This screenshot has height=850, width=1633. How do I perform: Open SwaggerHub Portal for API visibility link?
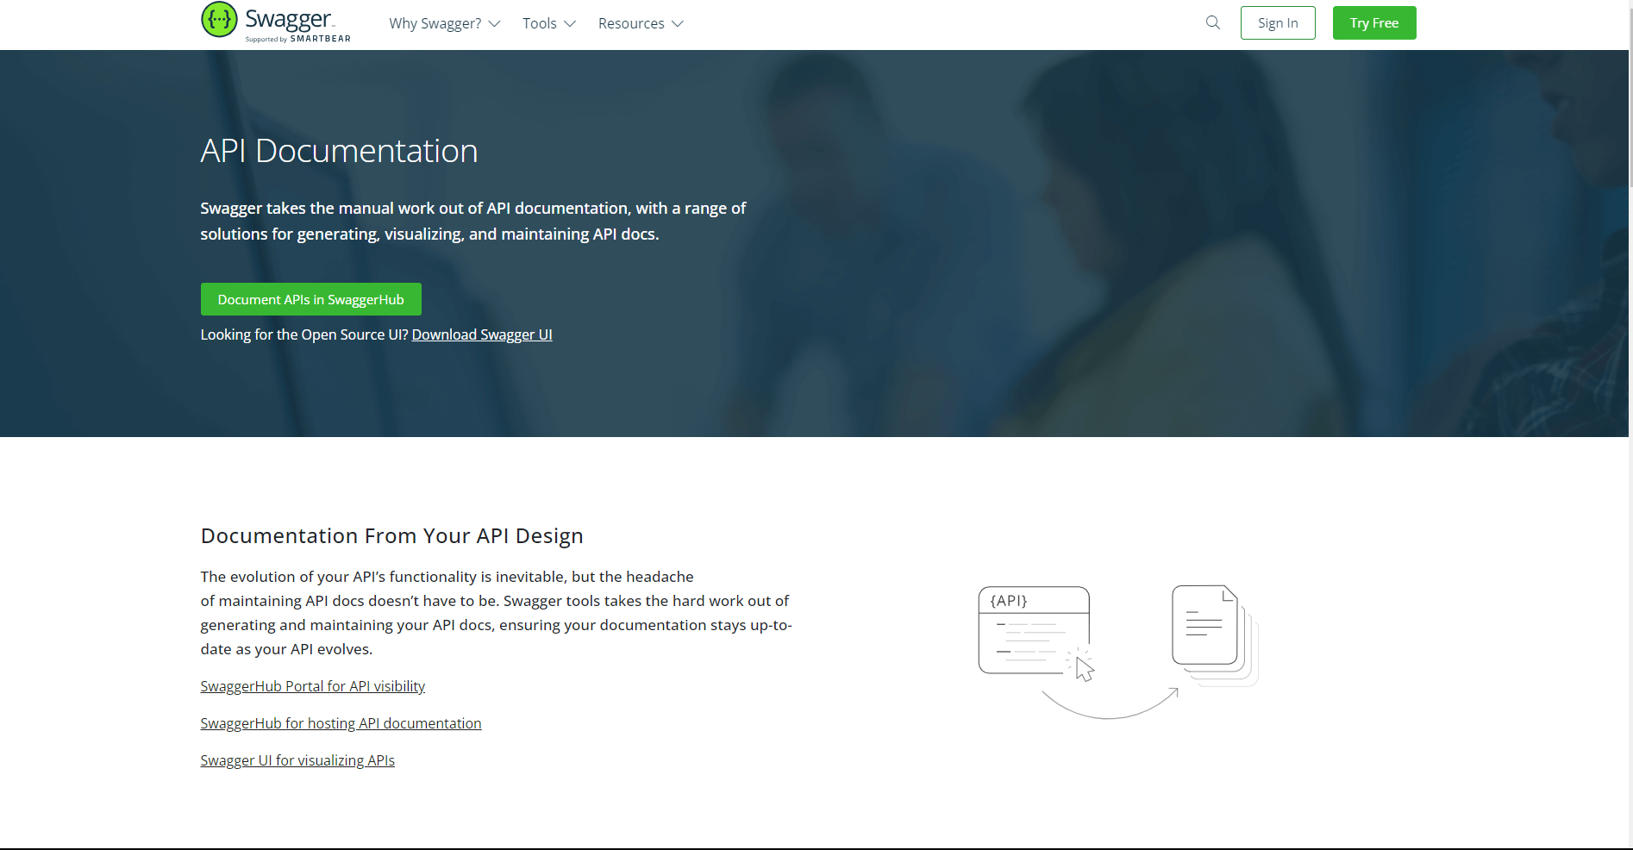(x=312, y=686)
